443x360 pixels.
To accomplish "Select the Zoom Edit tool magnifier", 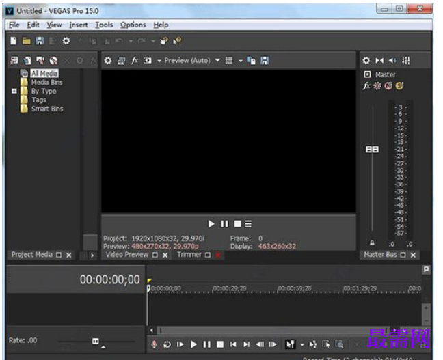I will pyautogui.click(x=339, y=344).
